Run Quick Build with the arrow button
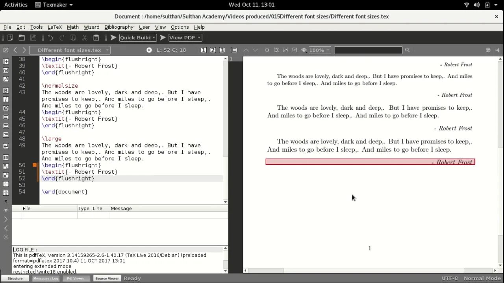 tap(113, 38)
